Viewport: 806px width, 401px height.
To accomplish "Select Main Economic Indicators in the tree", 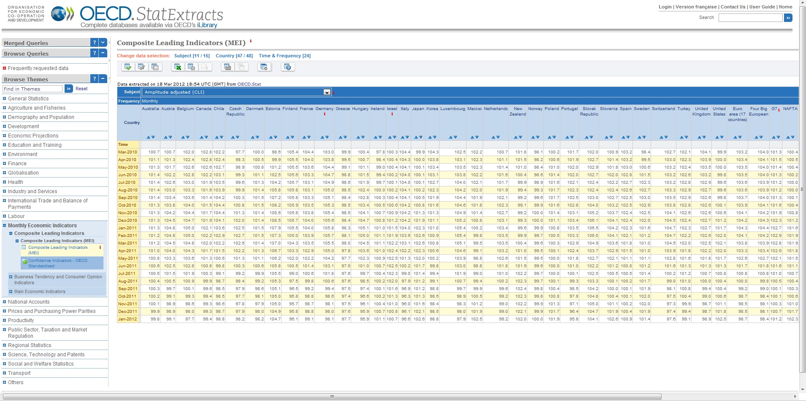I will click(40, 291).
